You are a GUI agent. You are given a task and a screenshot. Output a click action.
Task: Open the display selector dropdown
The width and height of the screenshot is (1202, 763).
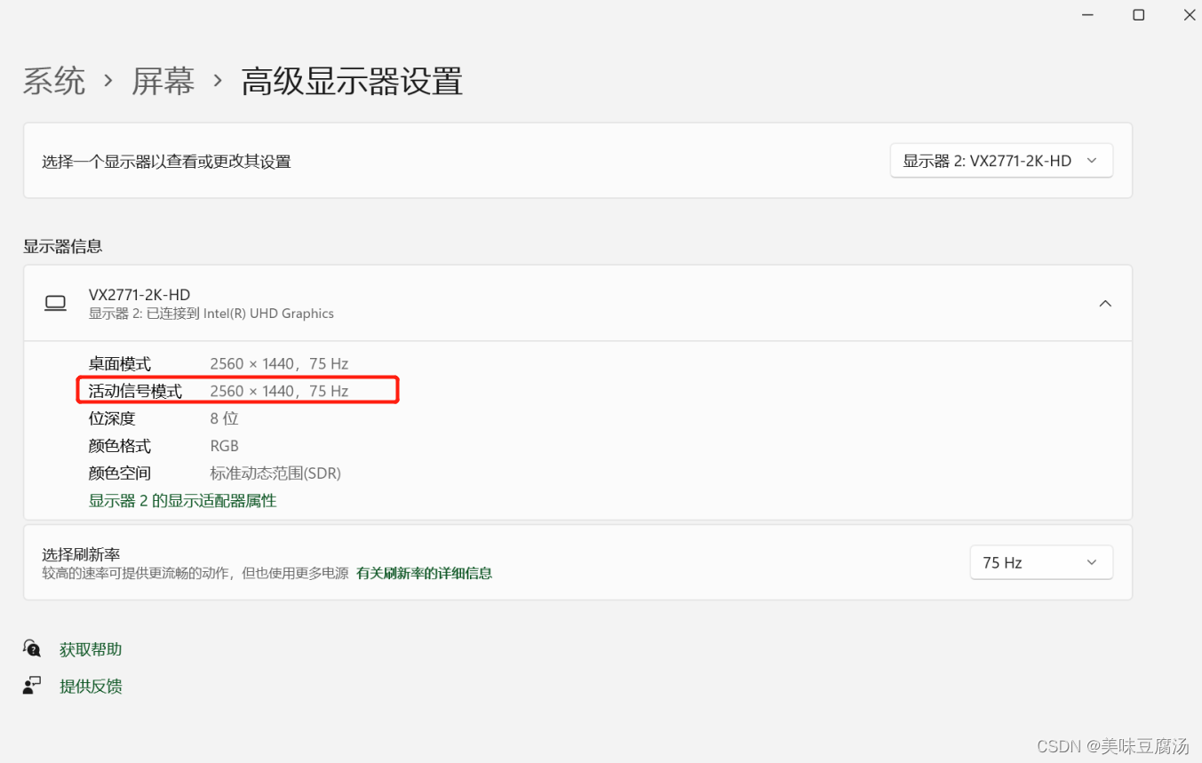coord(1001,161)
